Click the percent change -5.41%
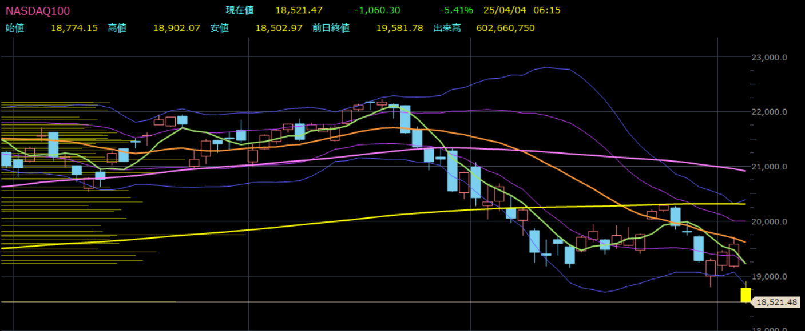 coord(456,10)
